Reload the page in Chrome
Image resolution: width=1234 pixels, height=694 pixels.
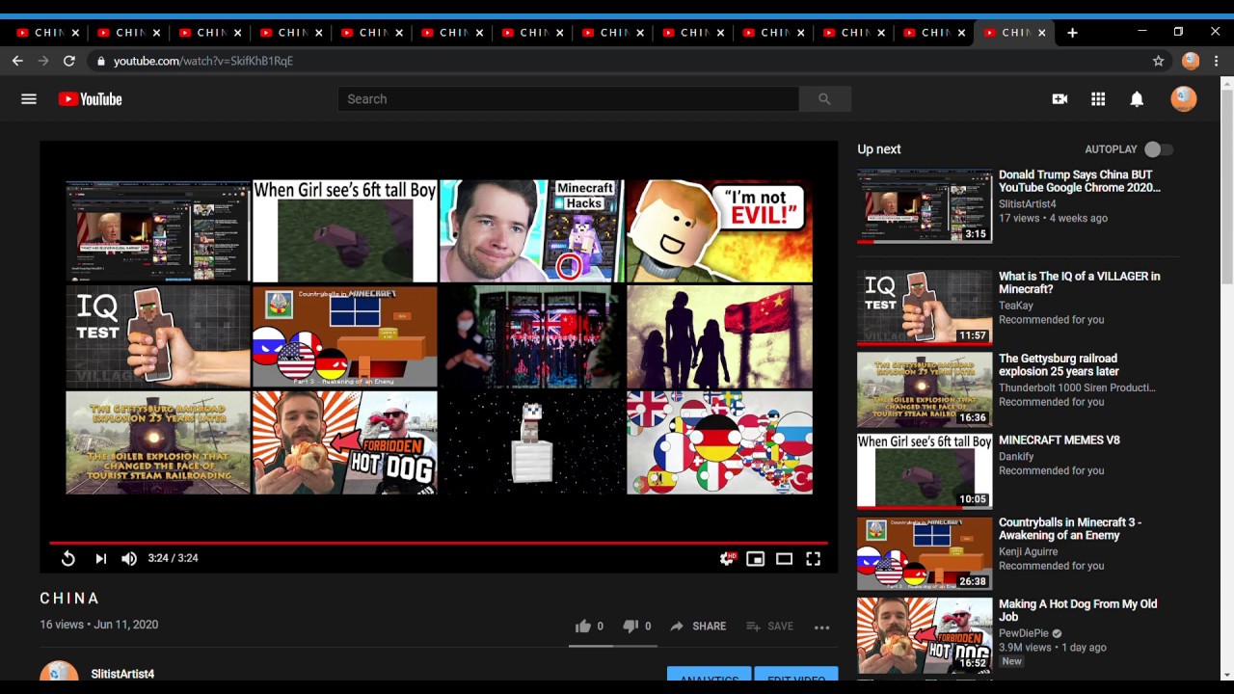pos(69,61)
